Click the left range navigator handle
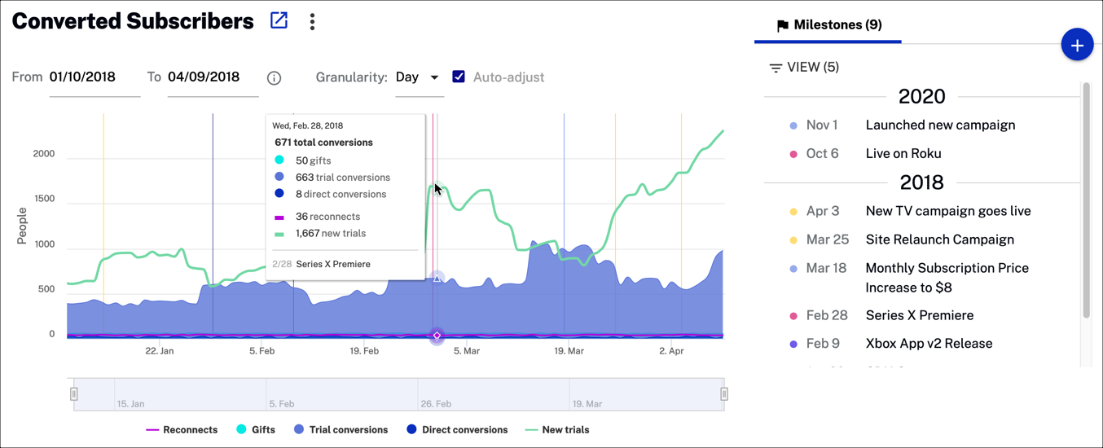 [x=74, y=394]
